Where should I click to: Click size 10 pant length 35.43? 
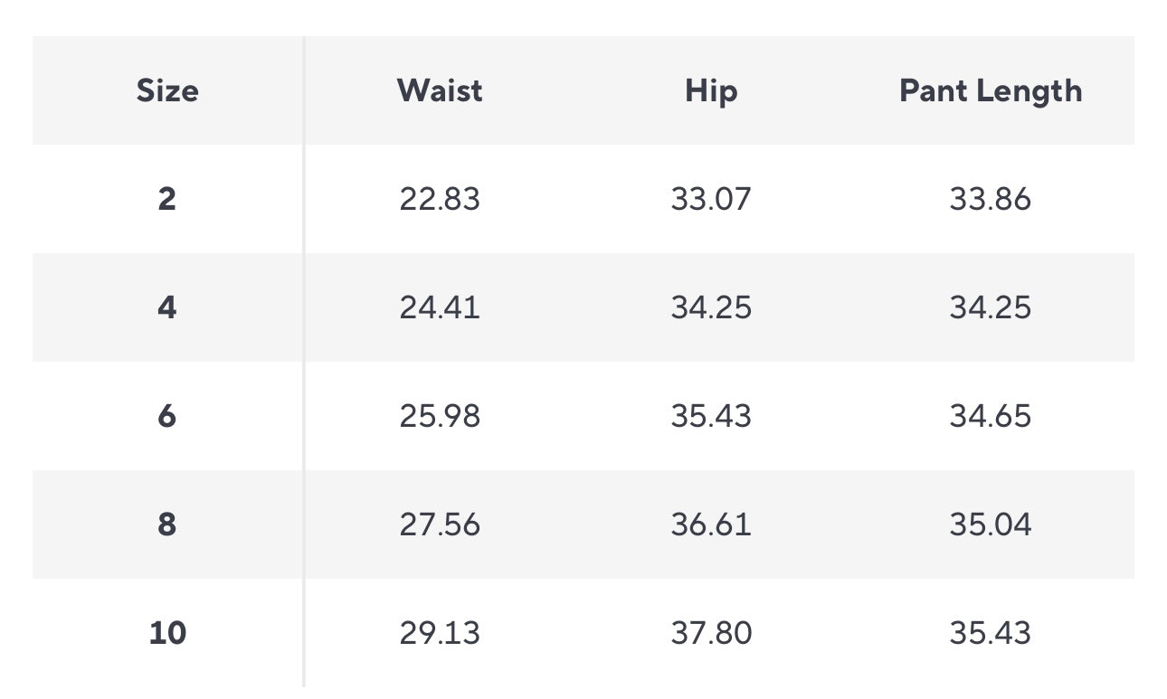991,633
